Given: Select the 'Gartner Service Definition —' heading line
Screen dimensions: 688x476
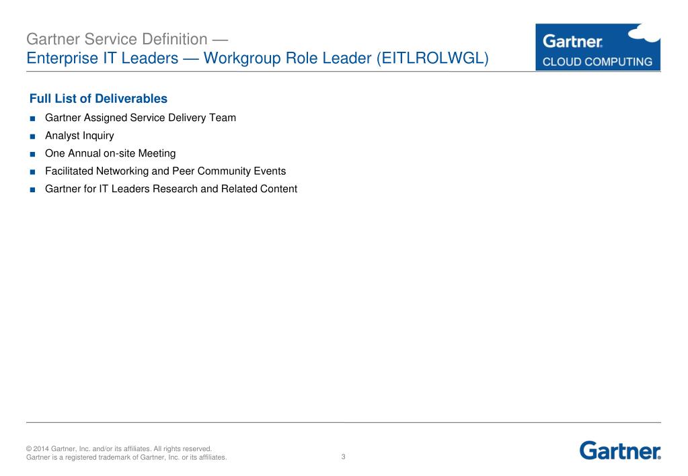Looking at the screenshot, I should tap(127, 39).
